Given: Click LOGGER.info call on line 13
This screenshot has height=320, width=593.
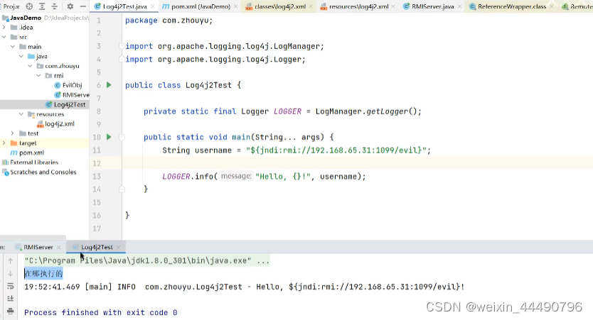Looking at the screenshot, I should coord(189,177).
